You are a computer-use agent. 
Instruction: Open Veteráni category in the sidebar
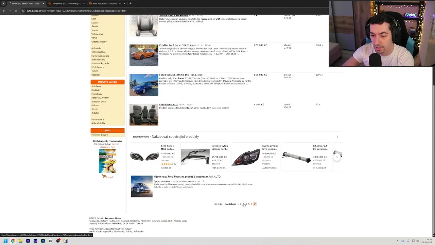point(95,75)
